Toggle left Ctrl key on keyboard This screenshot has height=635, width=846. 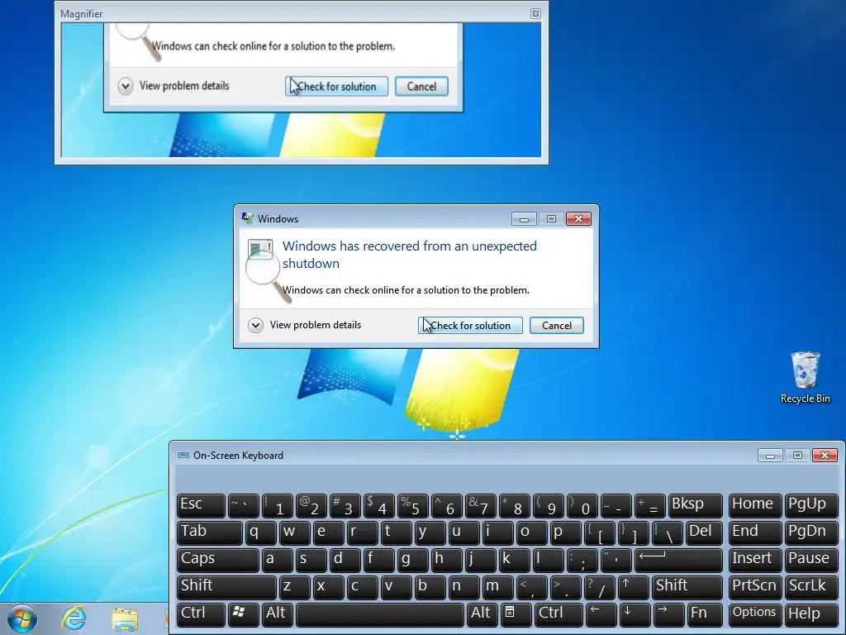point(201,614)
